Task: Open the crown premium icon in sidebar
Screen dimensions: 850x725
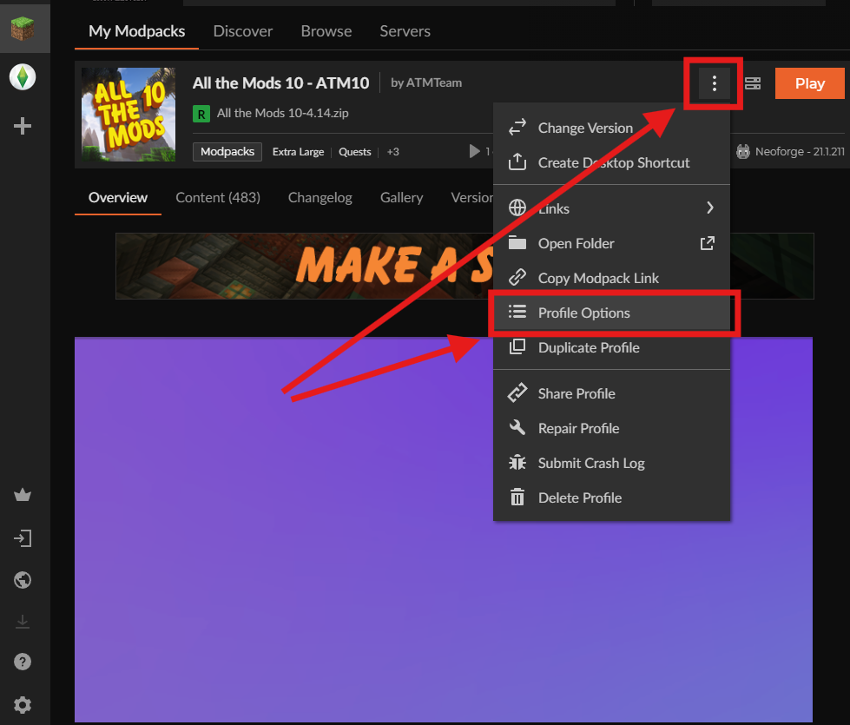Action: click(23, 496)
